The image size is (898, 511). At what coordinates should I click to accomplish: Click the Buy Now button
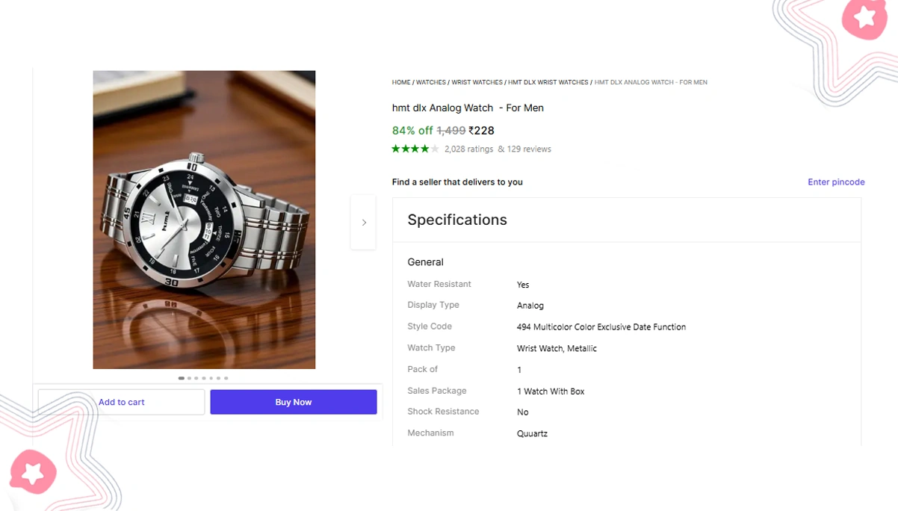293,402
